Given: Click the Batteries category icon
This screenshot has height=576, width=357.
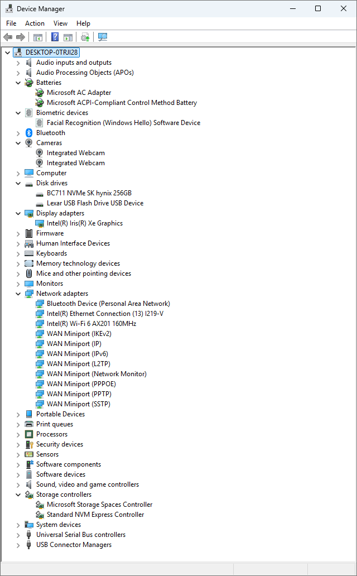Looking at the screenshot, I should (29, 83).
